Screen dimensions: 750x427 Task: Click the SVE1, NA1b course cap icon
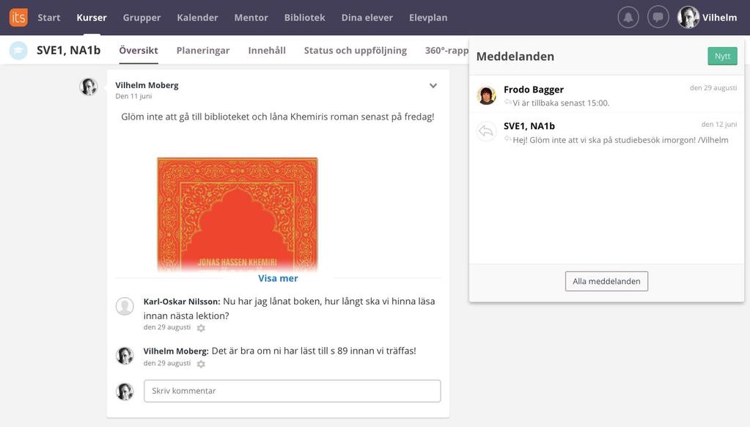coord(18,51)
